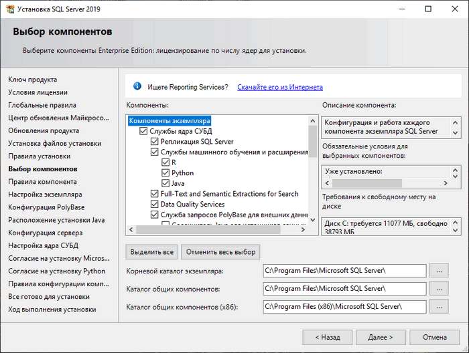Image resolution: width=469 pixels, height=353 pixels.
Task: Select the Все готово для установки step
Action: [x=49, y=297]
